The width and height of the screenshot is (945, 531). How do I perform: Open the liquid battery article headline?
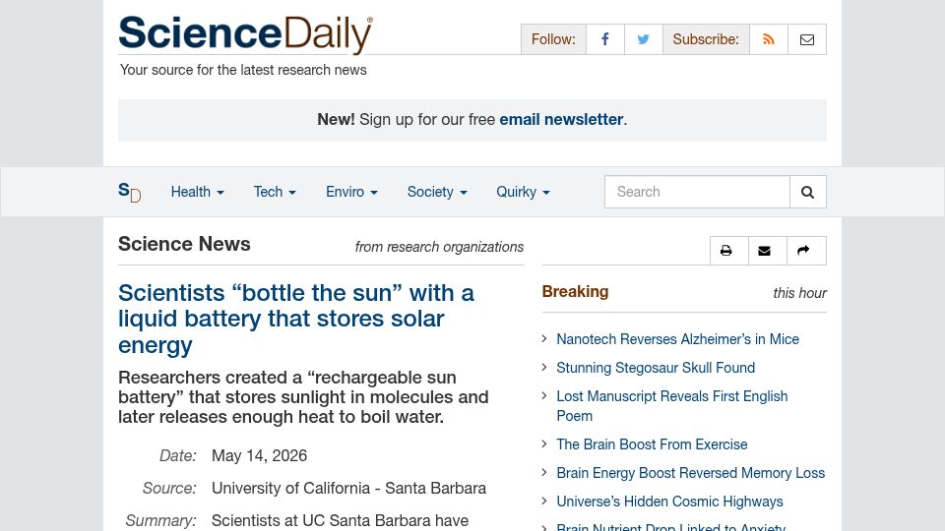coord(296,319)
